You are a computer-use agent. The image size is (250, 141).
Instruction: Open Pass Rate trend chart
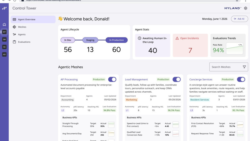coord(235,49)
